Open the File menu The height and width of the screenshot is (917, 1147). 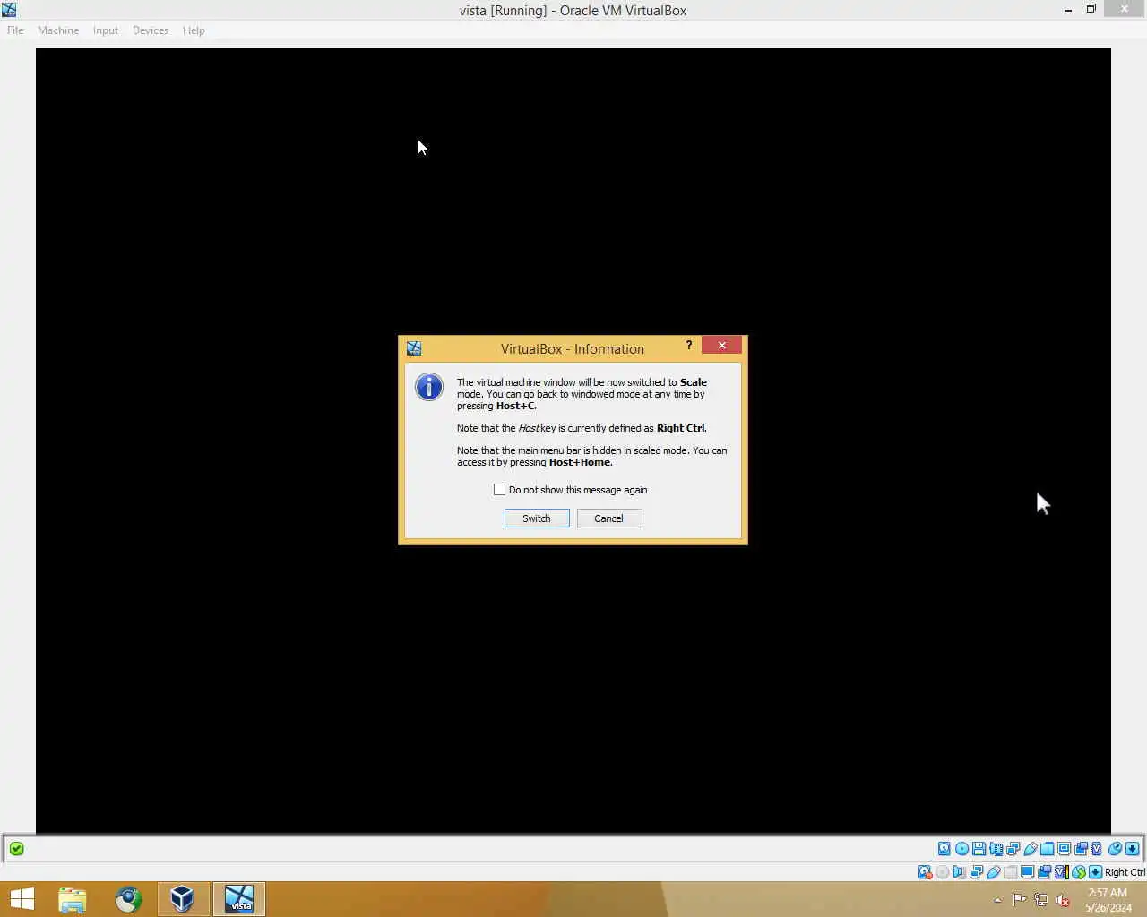click(x=15, y=30)
